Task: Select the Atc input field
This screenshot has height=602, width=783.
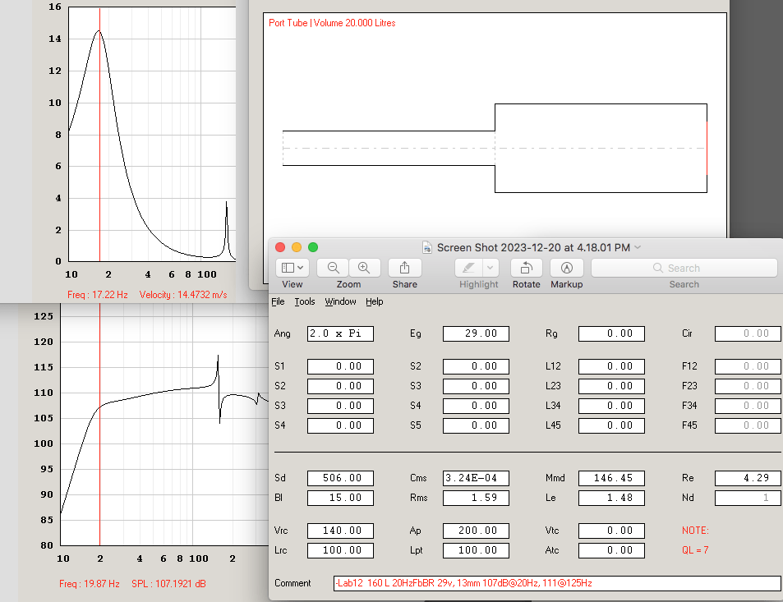Action: coord(612,550)
